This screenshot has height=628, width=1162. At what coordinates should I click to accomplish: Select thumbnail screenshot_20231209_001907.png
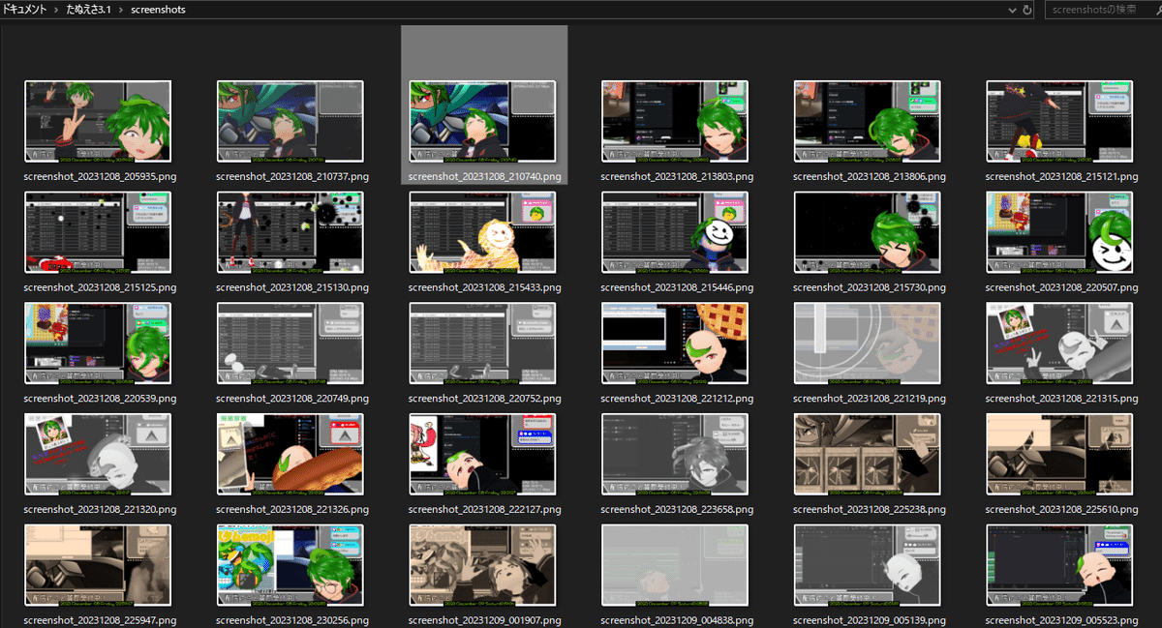click(482, 565)
